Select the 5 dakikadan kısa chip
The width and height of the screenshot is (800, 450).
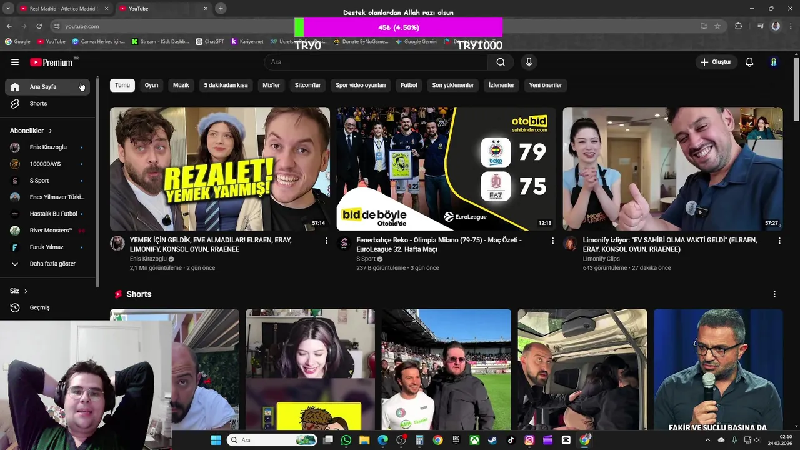226,85
